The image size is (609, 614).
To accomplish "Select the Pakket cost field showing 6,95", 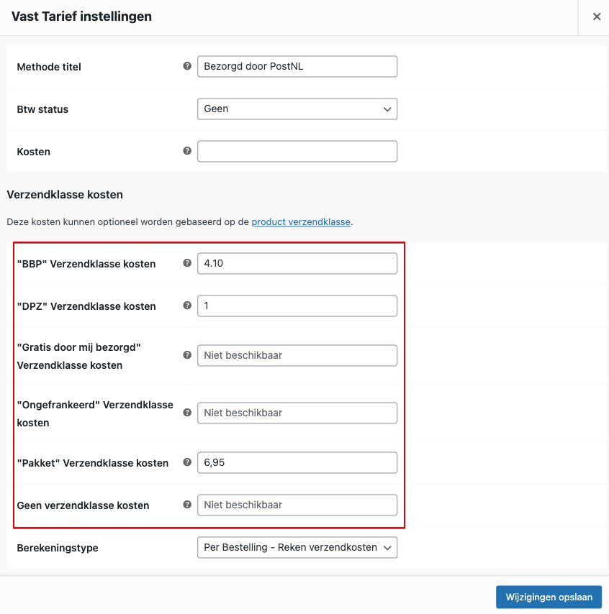I will click(x=297, y=462).
